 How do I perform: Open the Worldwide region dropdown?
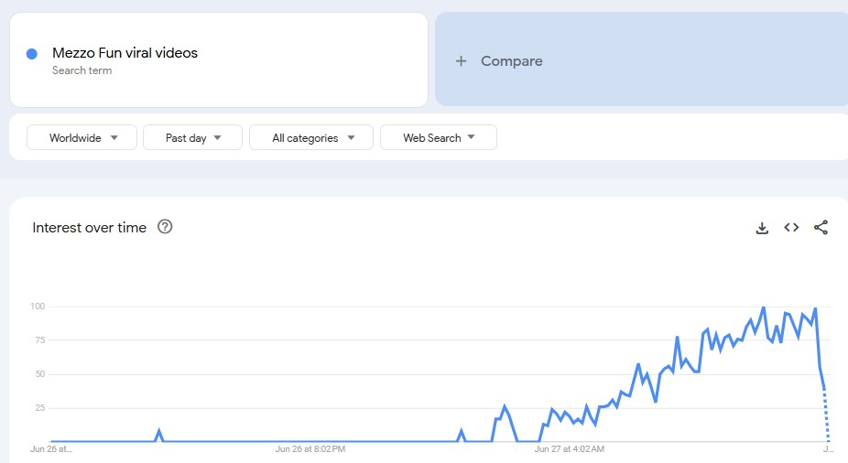(82, 138)
